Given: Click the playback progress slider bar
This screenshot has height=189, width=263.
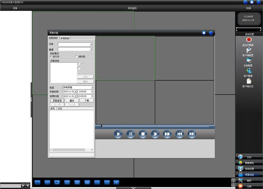Looking at the screenshot, I should [x=155, y=126].
